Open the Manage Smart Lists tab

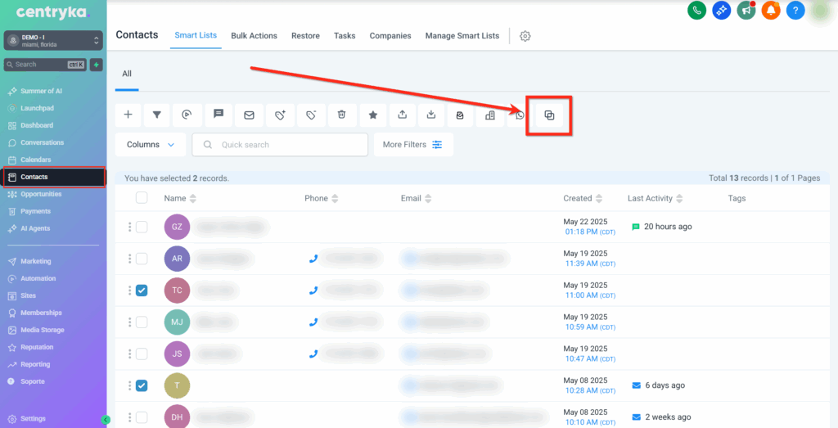point(462,36)
